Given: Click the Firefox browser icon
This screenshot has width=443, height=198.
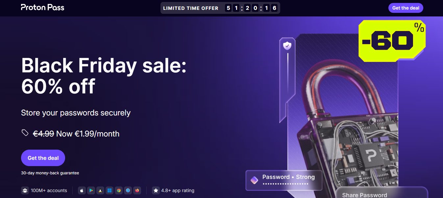Looking at the screenshot, I should coord(137,190).
